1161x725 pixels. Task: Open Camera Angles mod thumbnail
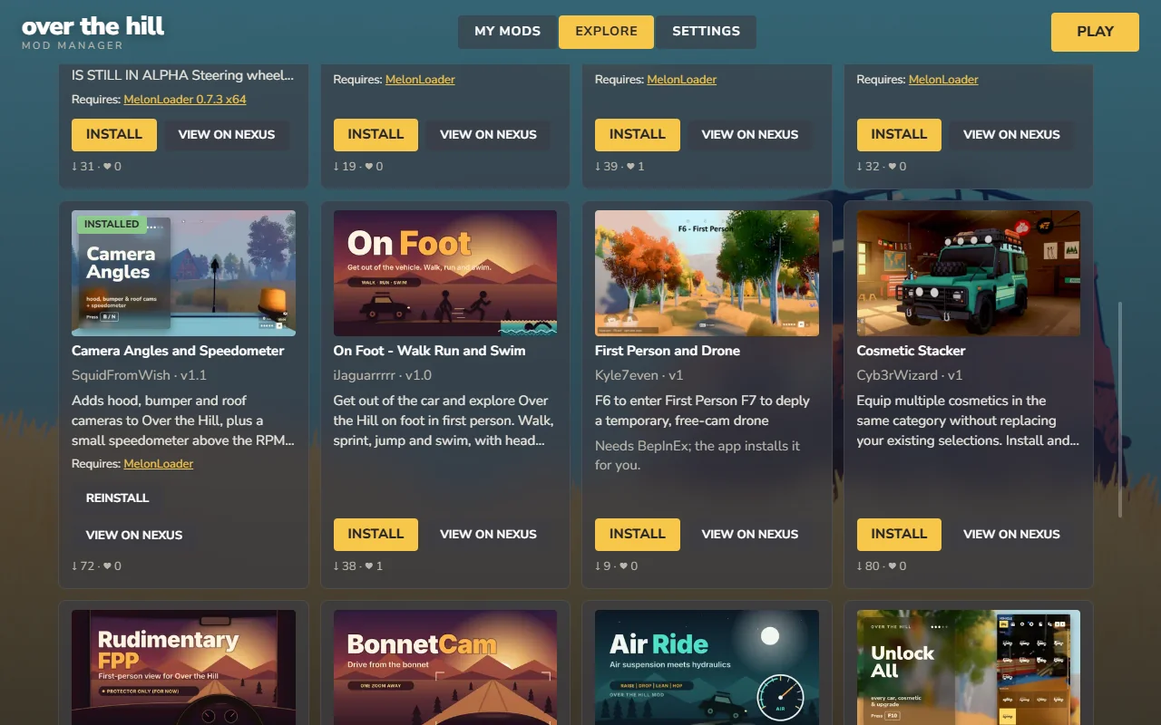tap(183, 274)
